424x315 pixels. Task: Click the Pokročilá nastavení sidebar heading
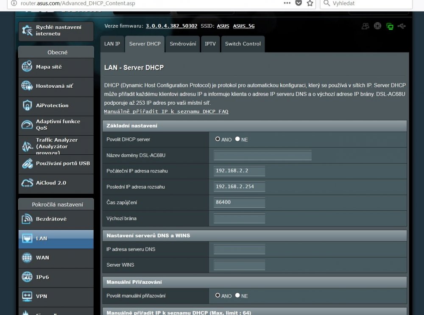[56, 204]
